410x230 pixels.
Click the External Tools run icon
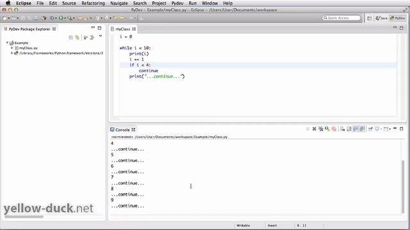coord(70,18)
